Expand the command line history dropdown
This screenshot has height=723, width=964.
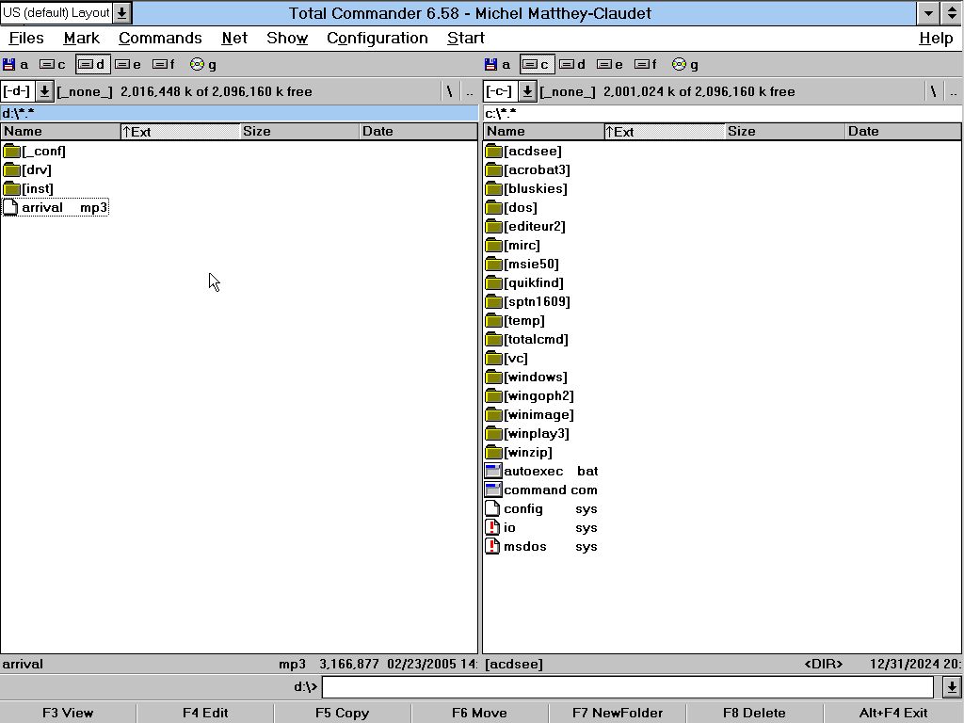(x=952, y=687)
